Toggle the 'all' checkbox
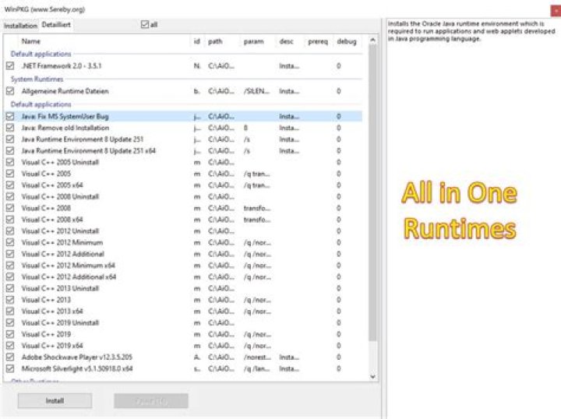The width and height of the screenshot is (561, 419). click(145, 24)
